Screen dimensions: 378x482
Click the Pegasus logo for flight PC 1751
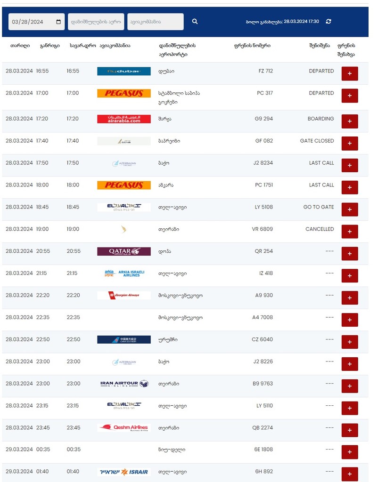(x=124, y=185)
